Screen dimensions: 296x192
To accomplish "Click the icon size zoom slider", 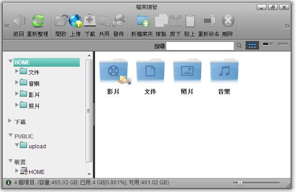I will point(240,183).
